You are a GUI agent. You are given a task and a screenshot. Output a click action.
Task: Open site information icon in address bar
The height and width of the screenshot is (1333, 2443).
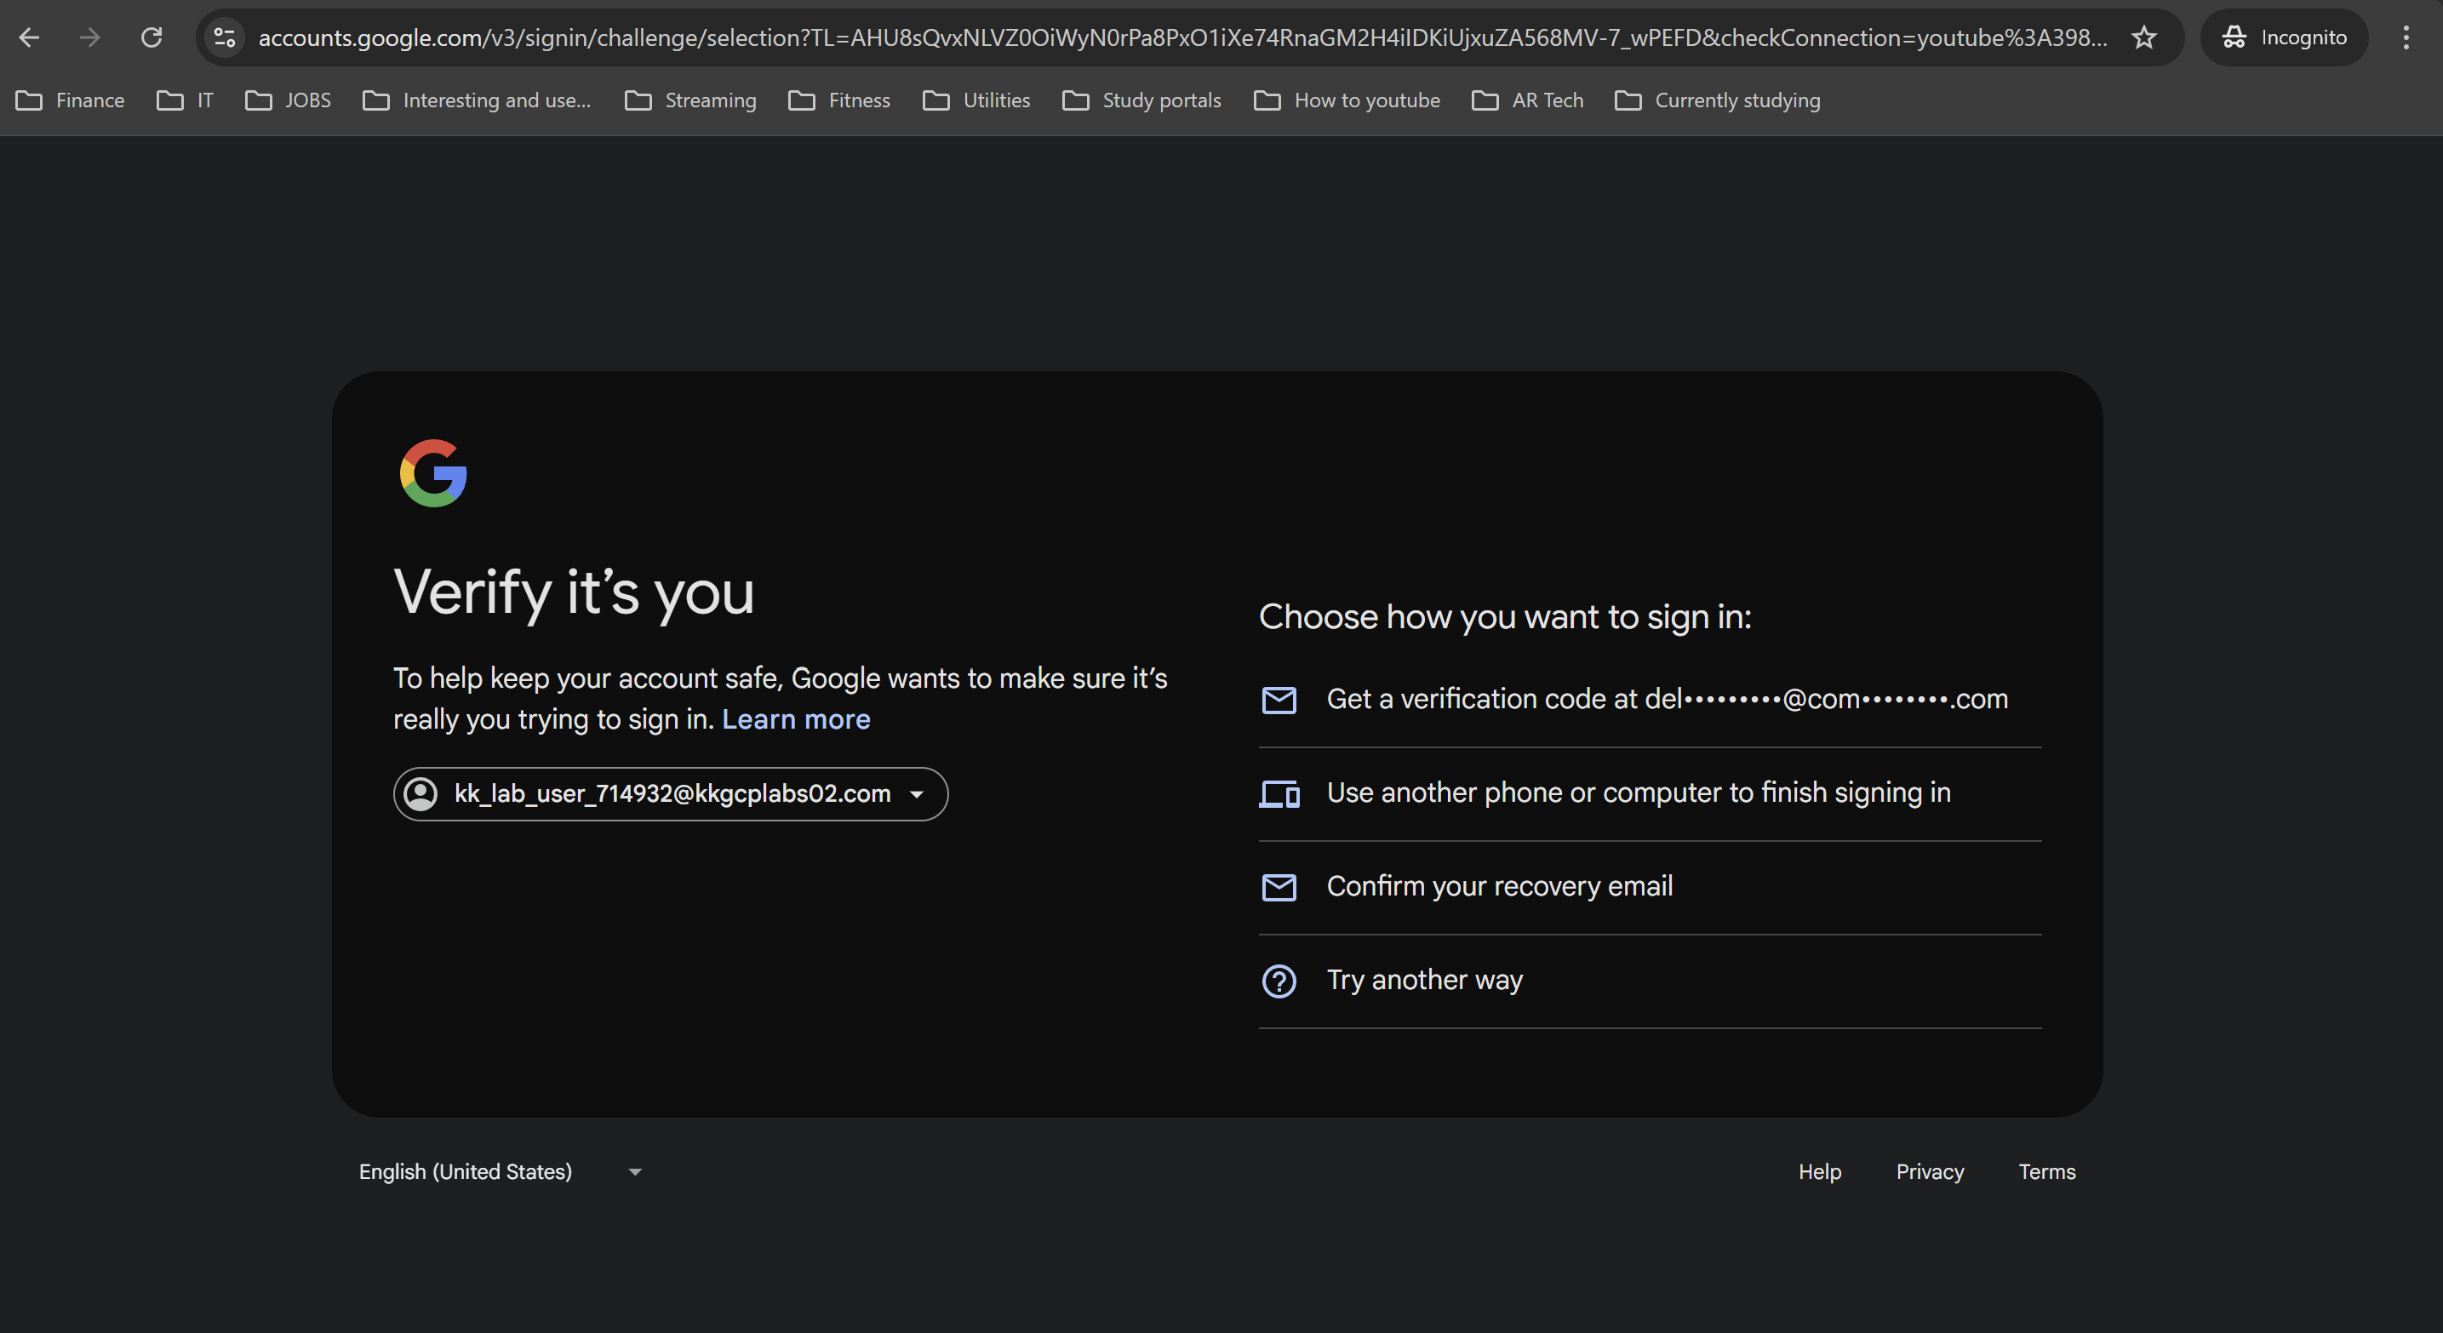(225, 38)
